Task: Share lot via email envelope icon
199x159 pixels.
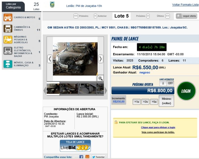Action: tap(87, 157)
